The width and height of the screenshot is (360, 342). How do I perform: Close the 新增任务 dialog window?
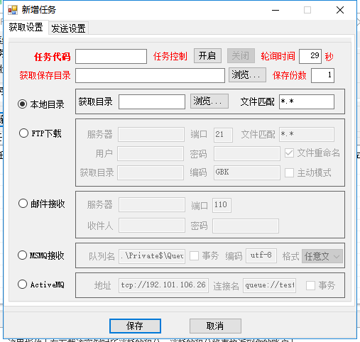click(x=340, y=10)
